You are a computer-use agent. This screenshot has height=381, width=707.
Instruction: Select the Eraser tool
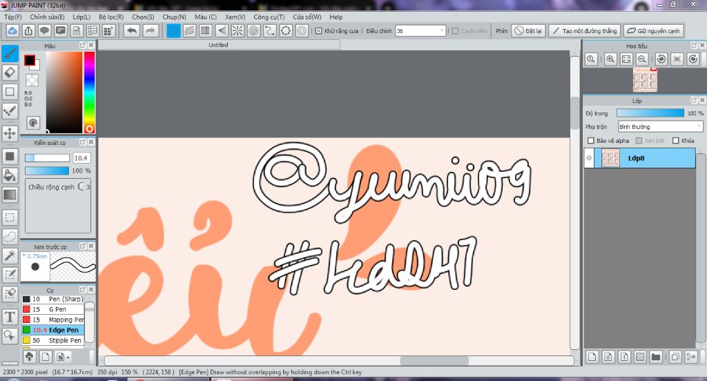click(x=10, y=72)
